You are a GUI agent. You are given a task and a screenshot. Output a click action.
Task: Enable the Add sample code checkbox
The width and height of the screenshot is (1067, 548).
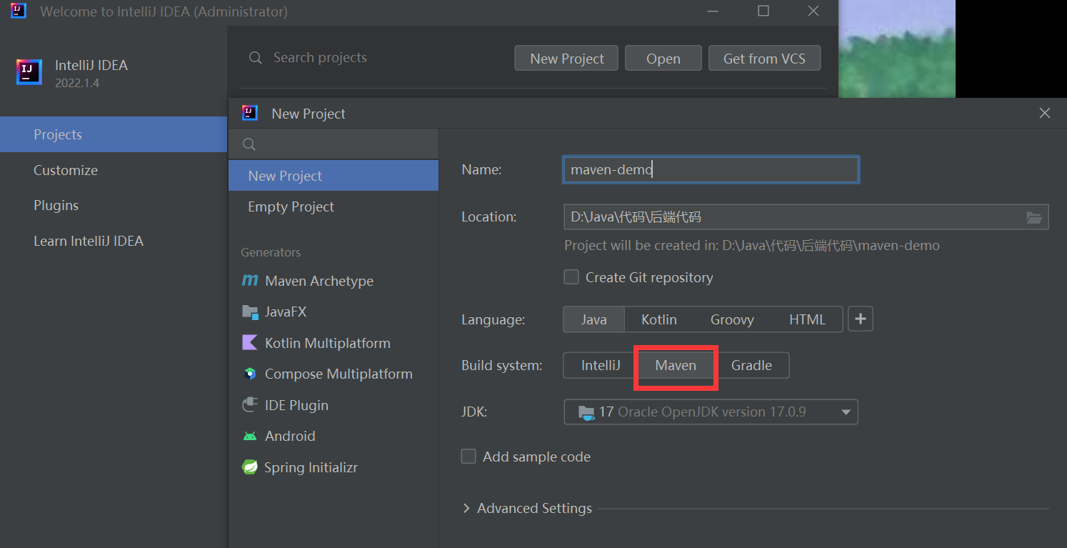coord(469,457)
